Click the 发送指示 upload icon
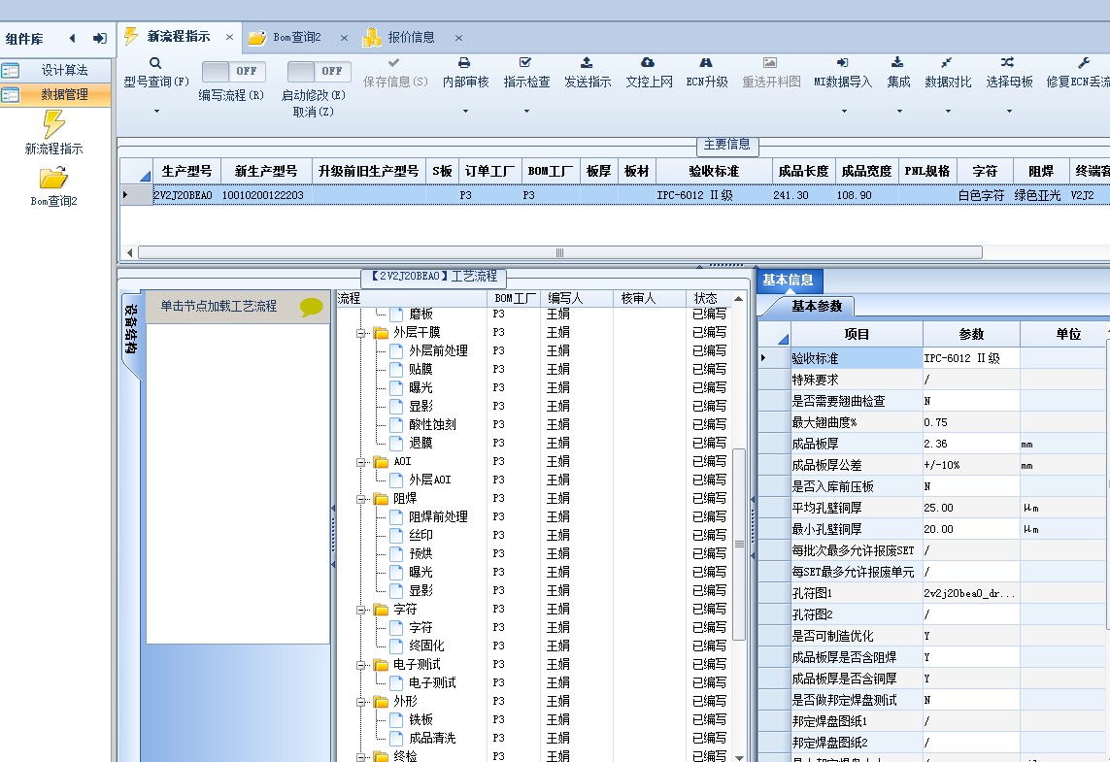The width and height of the screenshot is (1110, 762). [587, 63]
